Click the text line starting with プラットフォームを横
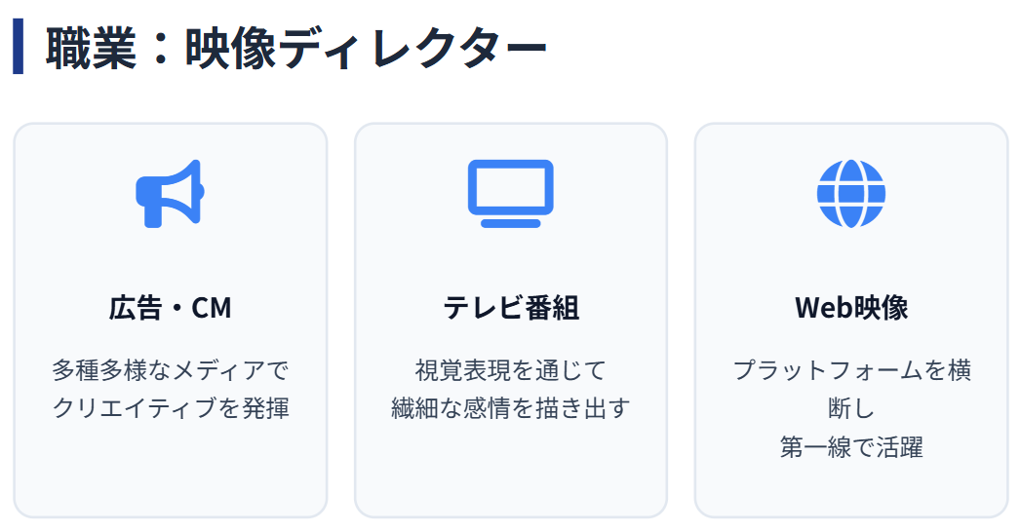 click(850, 370)
